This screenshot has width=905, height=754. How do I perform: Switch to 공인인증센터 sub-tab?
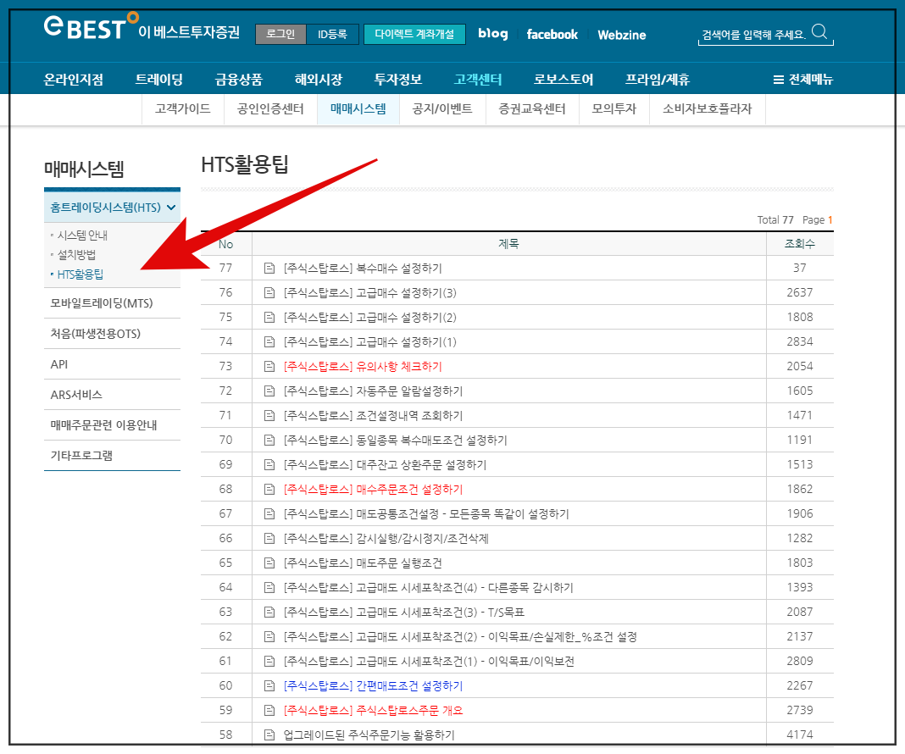click(270, 109)
